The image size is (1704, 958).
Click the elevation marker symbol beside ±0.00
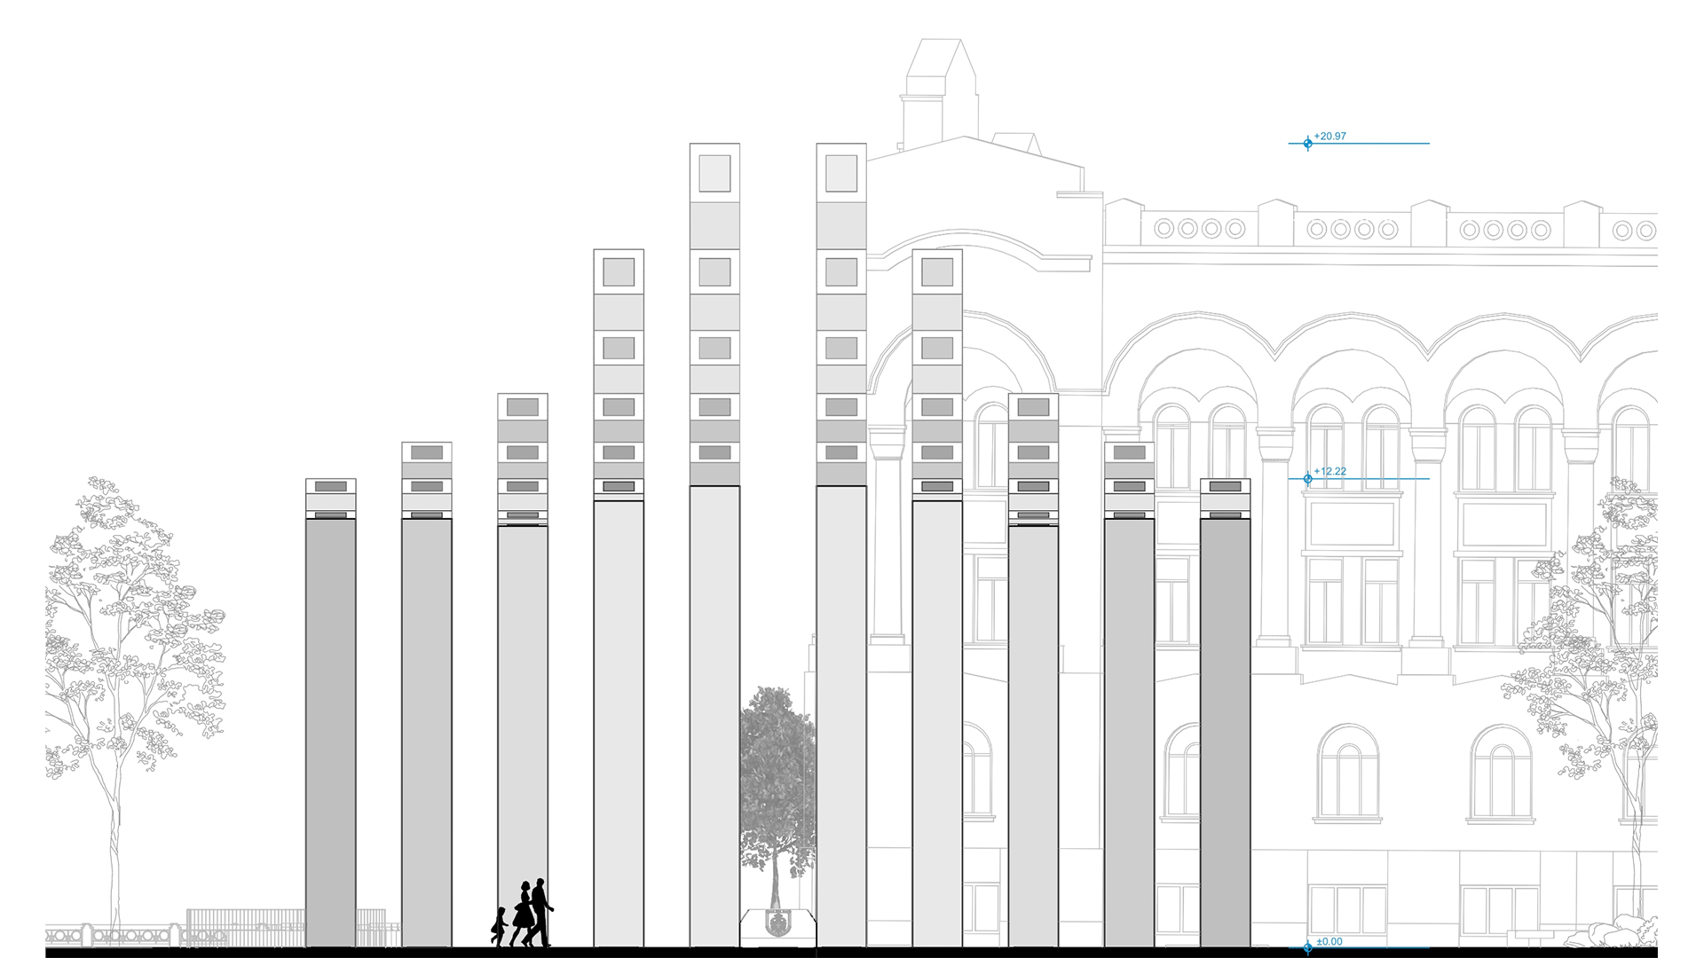click(1307, 947)
